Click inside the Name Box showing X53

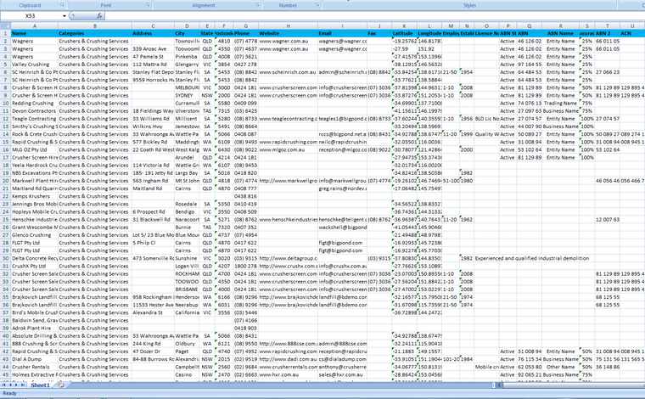point(31,16)
